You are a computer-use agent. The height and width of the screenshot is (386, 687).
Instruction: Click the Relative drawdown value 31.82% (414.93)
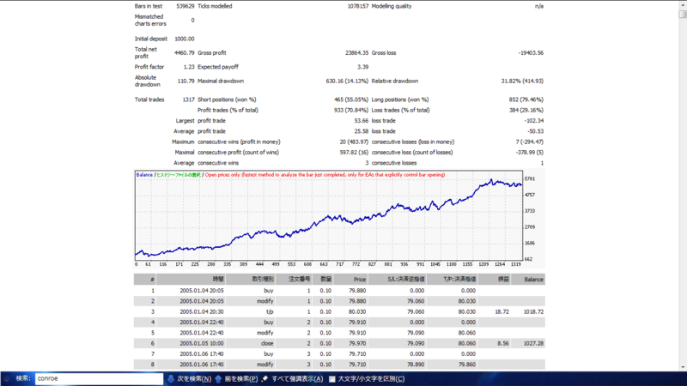point(522,81)
